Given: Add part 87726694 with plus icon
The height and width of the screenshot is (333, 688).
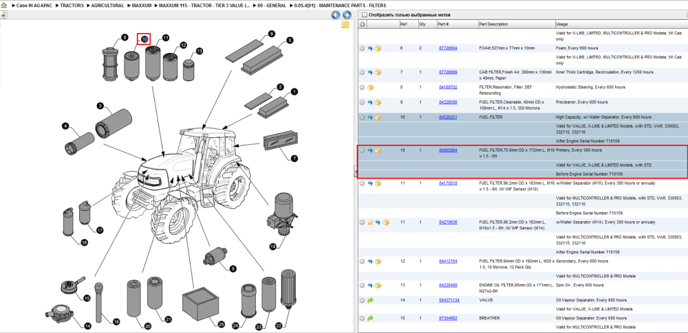Looking at the screenshot, I should tap(362, 48).
